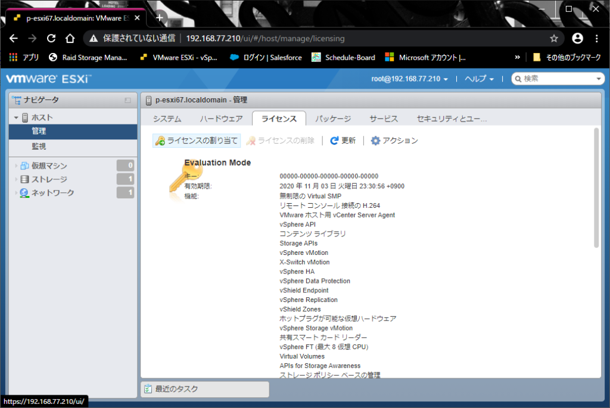Select ネットワーク in the navigator
The width and height of the screenshot is (610, 408).
(x=53, y=192)
